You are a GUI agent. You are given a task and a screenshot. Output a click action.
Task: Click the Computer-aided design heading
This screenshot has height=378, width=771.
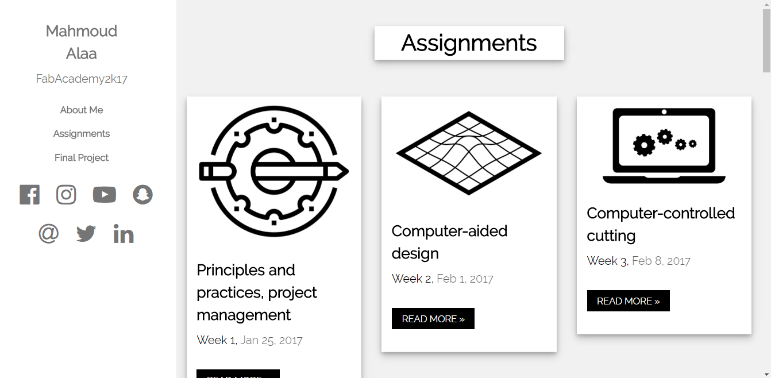pyautogui.click(x=449, y=242)
